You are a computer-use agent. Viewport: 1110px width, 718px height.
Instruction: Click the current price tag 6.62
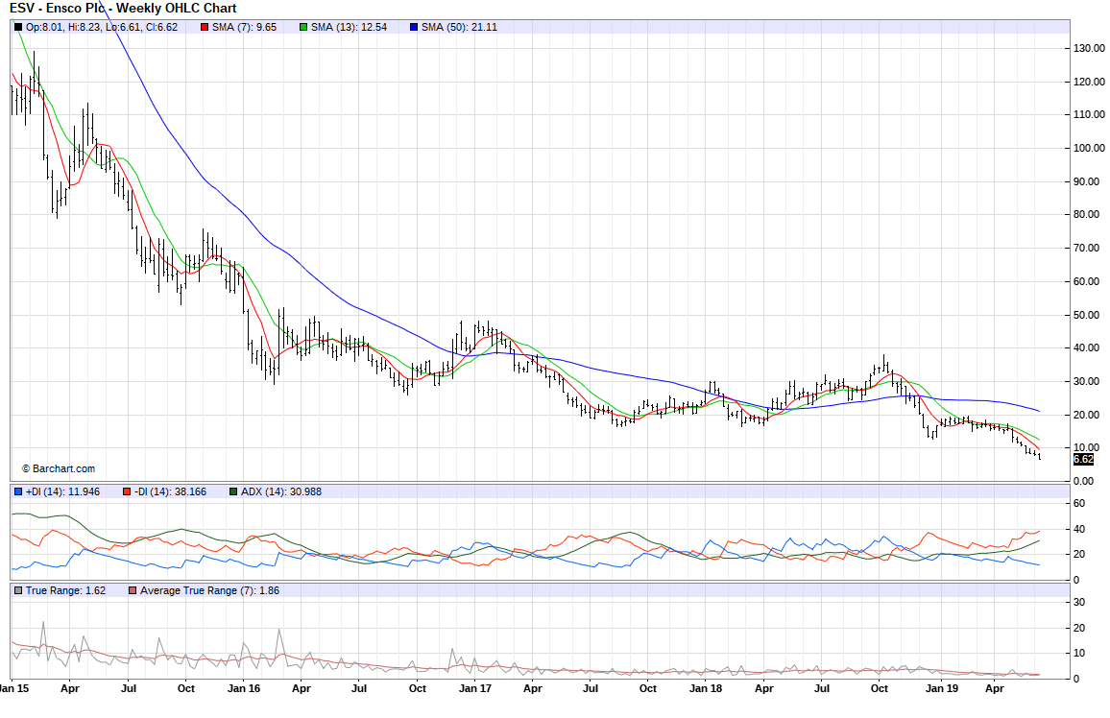point(1084,460)
